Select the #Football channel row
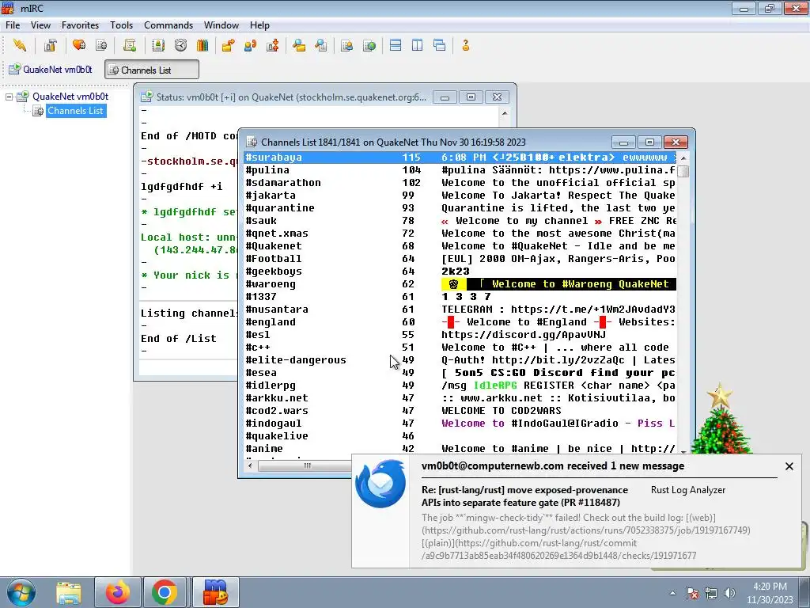The width and height of the screenshot is (810, 608). click(x=460, y=259)
